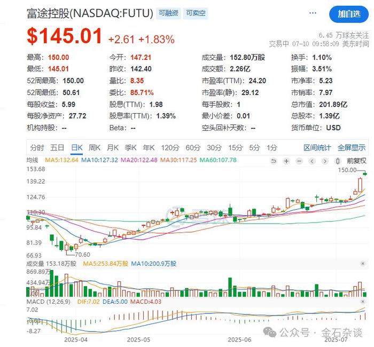
Task: Click the 可卖空 tag
Action: click(196, 13)
